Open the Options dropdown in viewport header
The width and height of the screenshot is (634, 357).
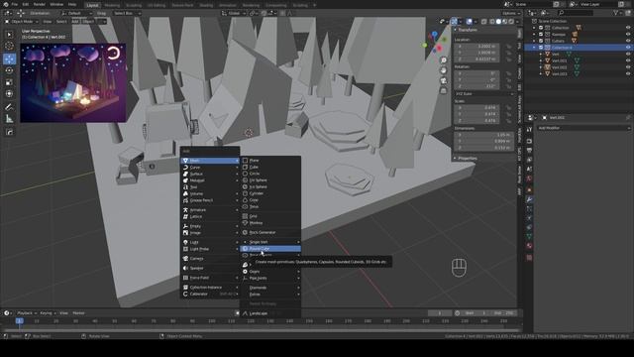pos(510,13)
